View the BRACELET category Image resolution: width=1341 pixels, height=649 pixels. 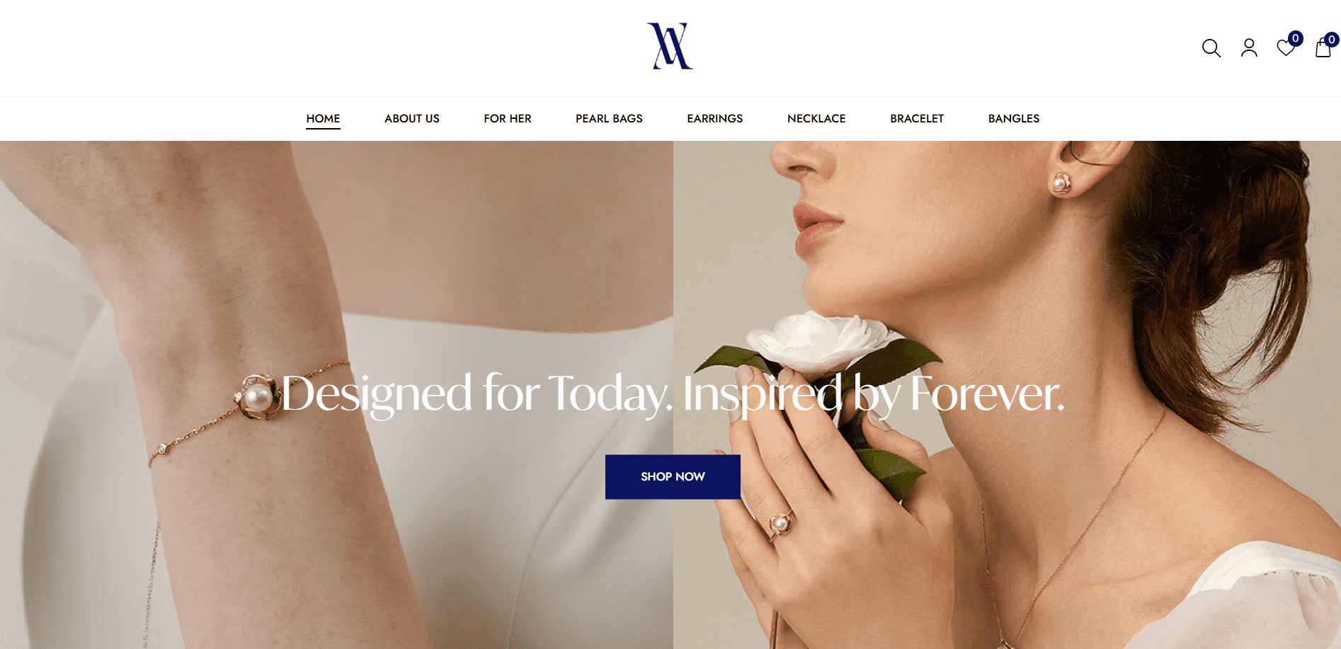point(917,119)
